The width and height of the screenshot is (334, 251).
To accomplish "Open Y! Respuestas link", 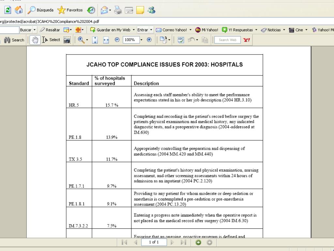I will click(x=237, y=30).
